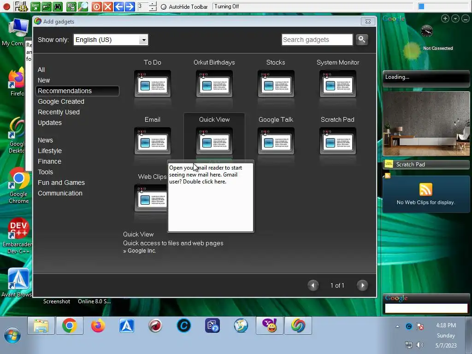Click the Stocks gadget thumbnail

click(276, 84)
